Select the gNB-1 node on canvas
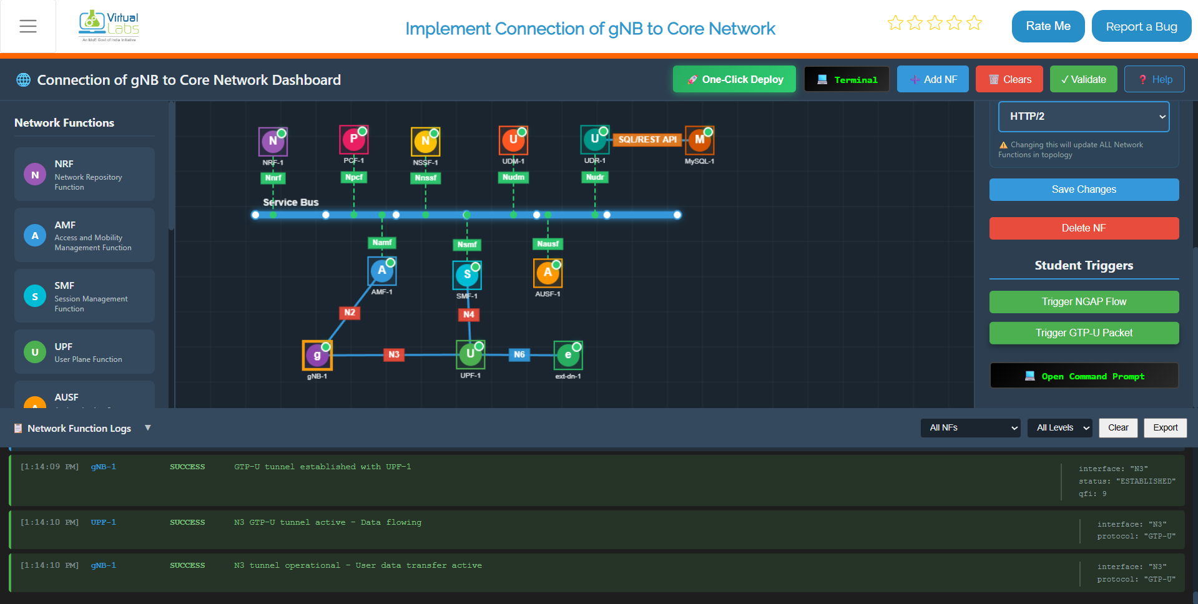 (317, 355)
